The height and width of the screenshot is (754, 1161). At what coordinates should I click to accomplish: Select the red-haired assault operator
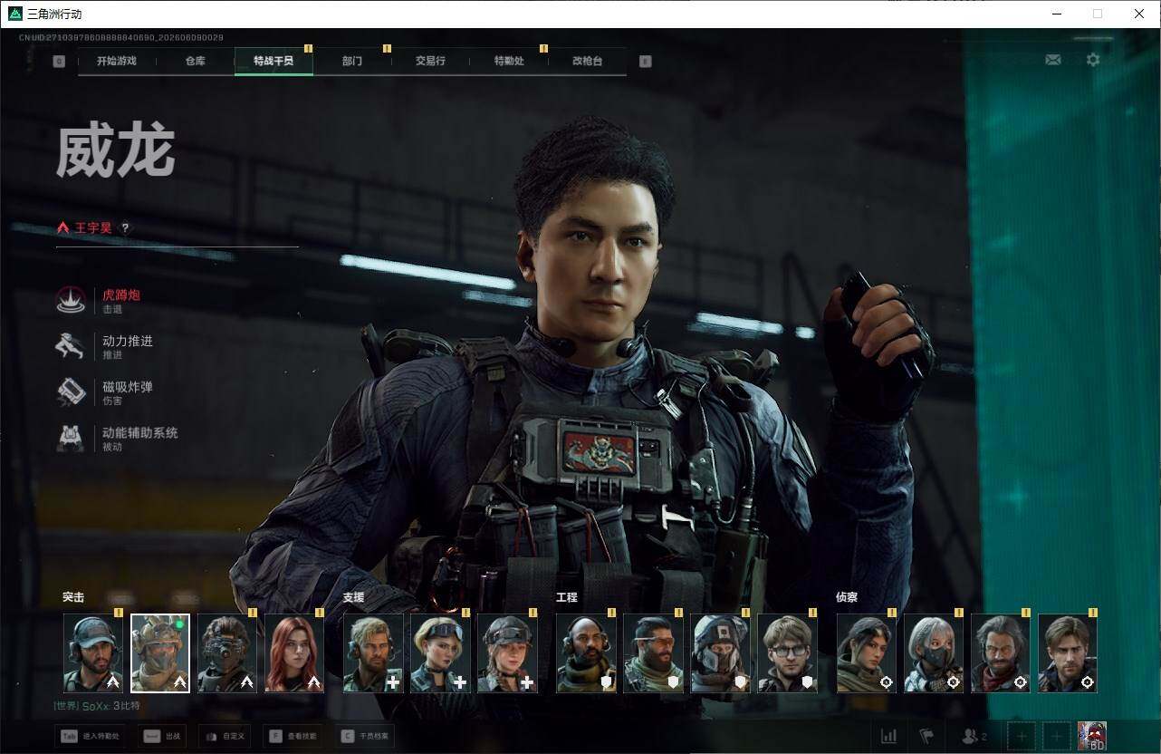tap(294, 653)
